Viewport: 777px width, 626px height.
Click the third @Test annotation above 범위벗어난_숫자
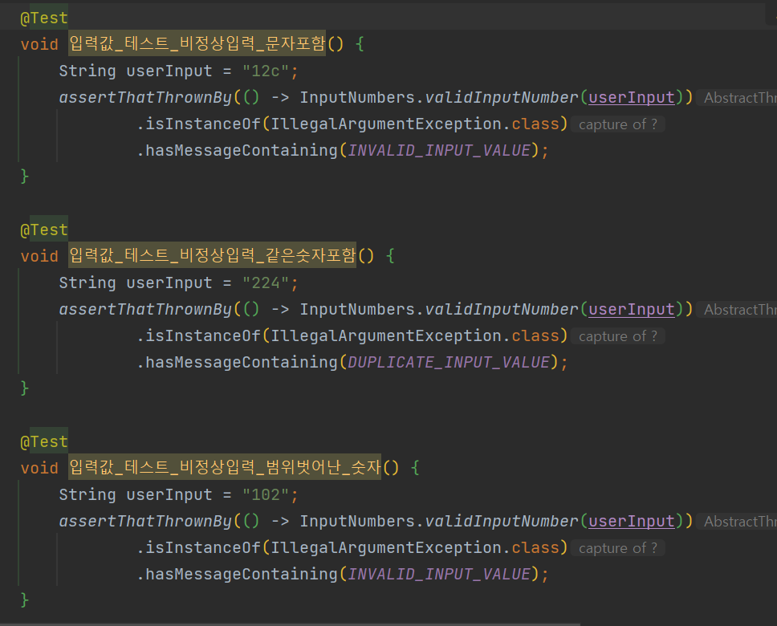[x=44, y=441]
